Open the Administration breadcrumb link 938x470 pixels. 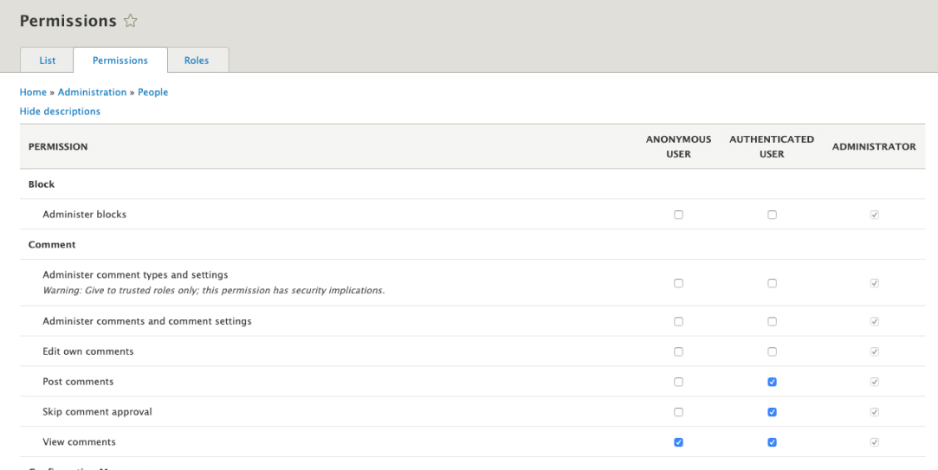tap(92, 92)
